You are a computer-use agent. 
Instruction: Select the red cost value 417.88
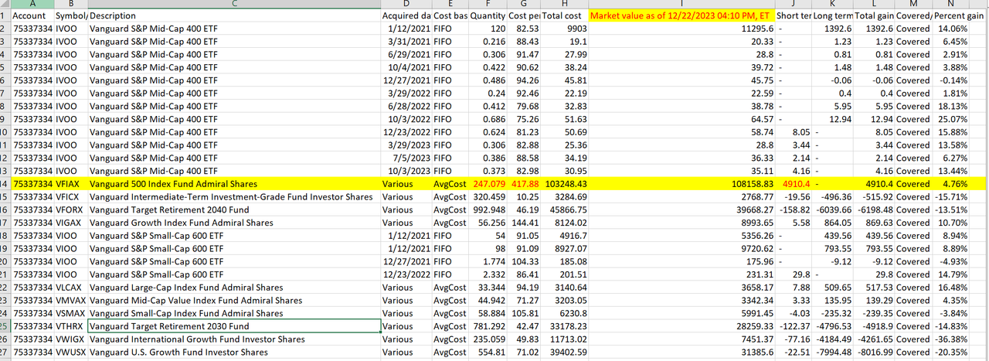pos(523,184)
